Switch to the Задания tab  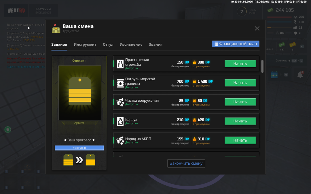[x=59, y=45]
